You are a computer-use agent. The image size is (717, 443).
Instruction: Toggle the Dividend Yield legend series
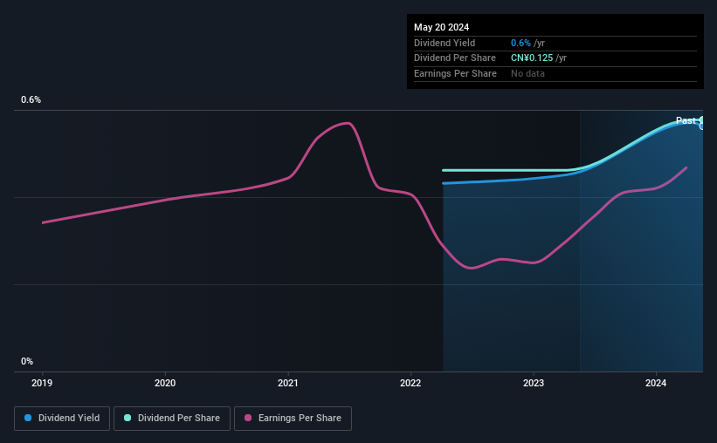[61, 419]
